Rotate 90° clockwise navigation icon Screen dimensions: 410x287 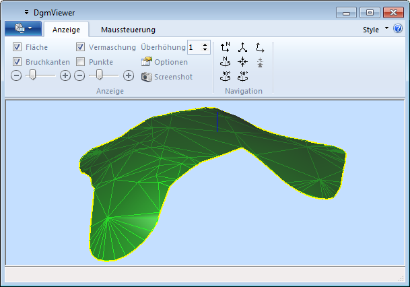click(243, 75)
